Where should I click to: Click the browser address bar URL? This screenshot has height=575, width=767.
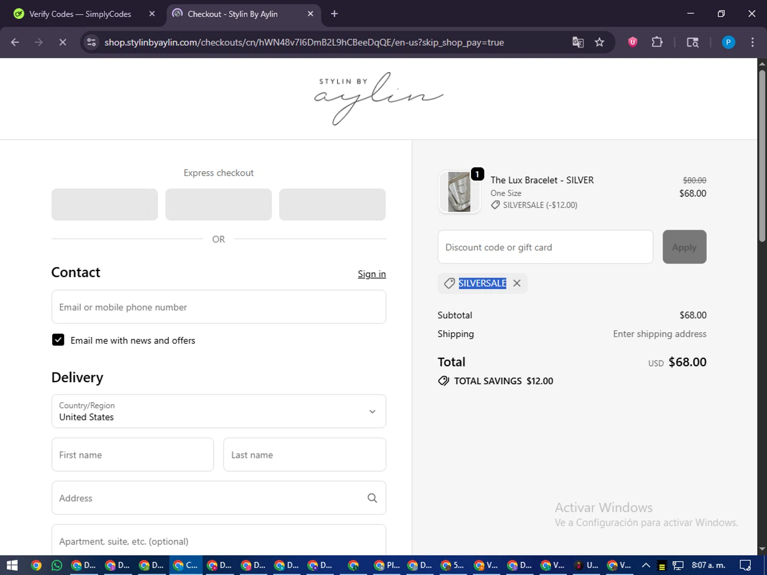(x=304, y=42)
